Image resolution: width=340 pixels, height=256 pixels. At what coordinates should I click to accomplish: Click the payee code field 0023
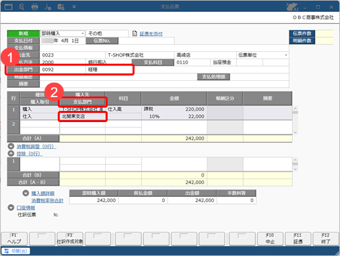(x=72, y=55)
